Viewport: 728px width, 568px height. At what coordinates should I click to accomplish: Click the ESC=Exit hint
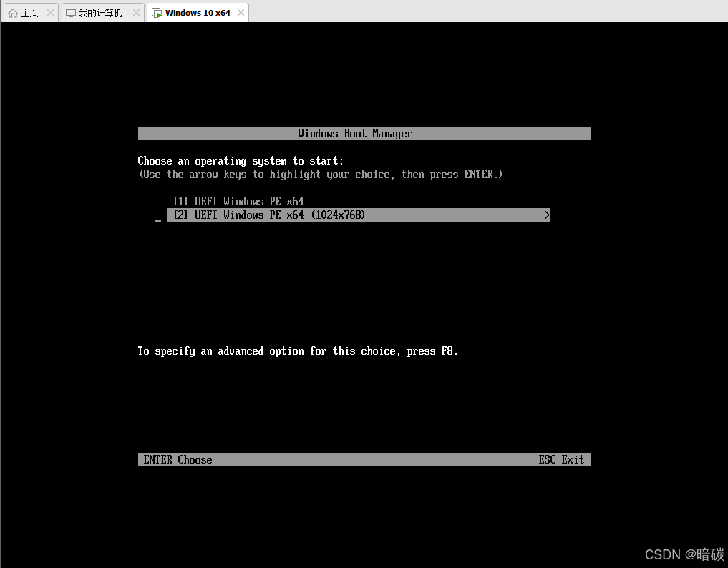click(561, 460)
